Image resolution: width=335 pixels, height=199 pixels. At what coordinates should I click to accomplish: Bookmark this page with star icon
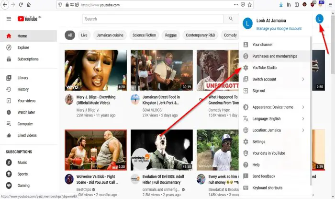click(249, 5)
